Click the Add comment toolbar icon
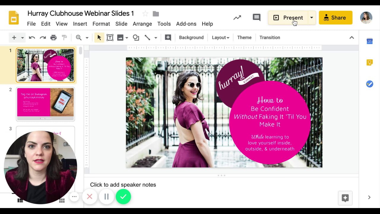This screenshot has height=214, width=380. pyautogui.click(x=168, y=37)
